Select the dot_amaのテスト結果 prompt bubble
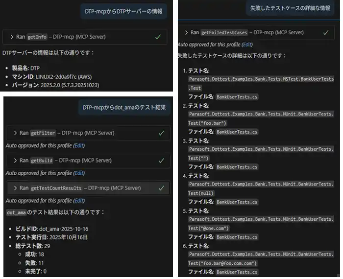Image resolution: width=343 pixels, height=279 pixels. [x=124, y=108]
